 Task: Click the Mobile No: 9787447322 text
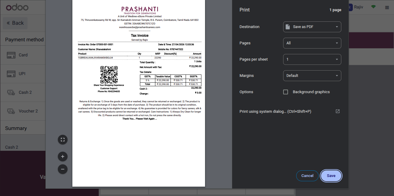pos(171,49)
